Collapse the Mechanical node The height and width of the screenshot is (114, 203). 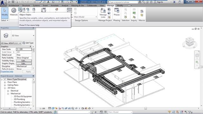[8, 94]
